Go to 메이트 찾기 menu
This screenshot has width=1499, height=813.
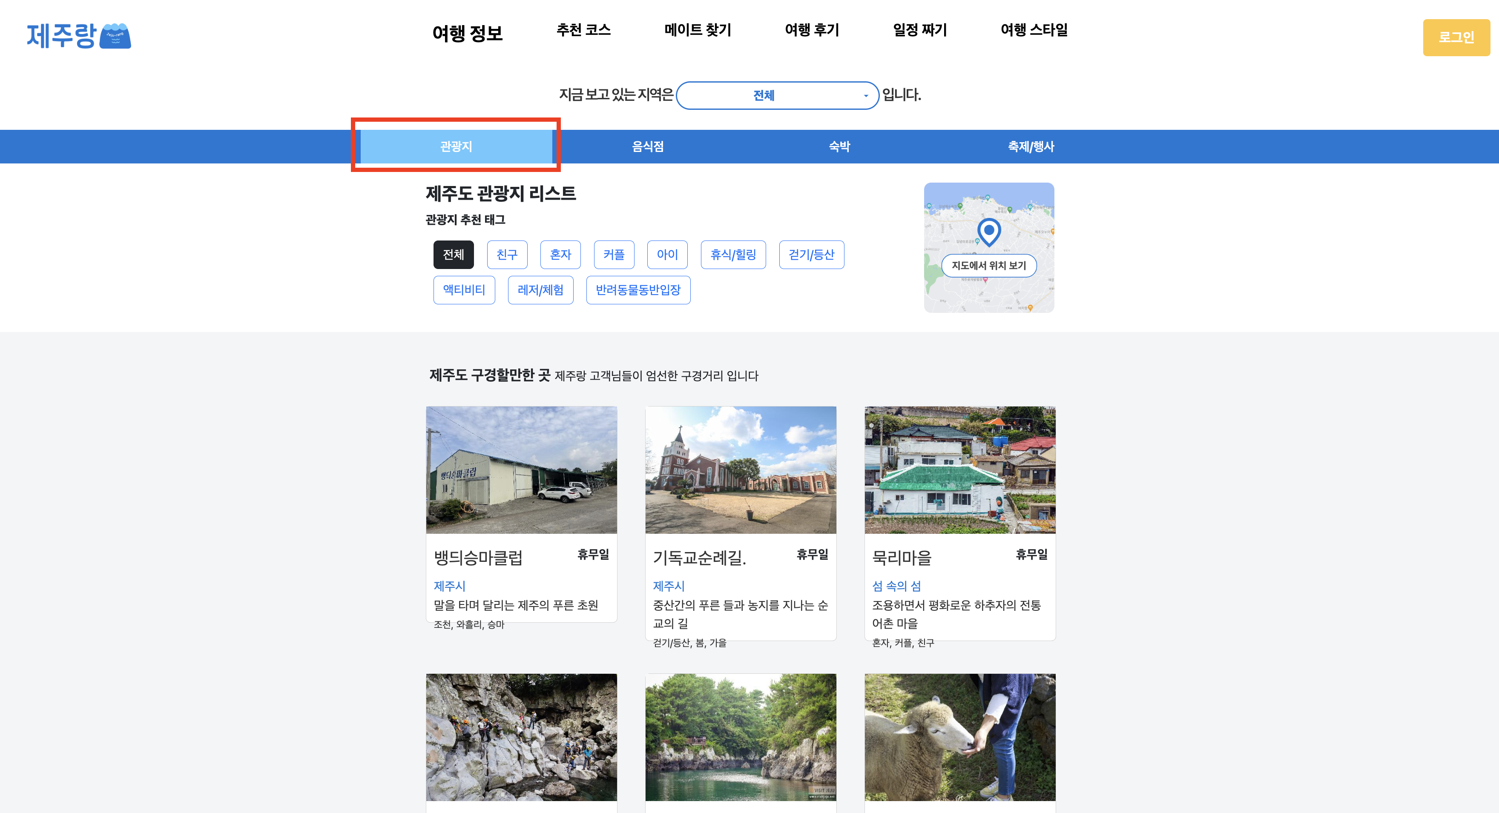(x=697, y=30)
